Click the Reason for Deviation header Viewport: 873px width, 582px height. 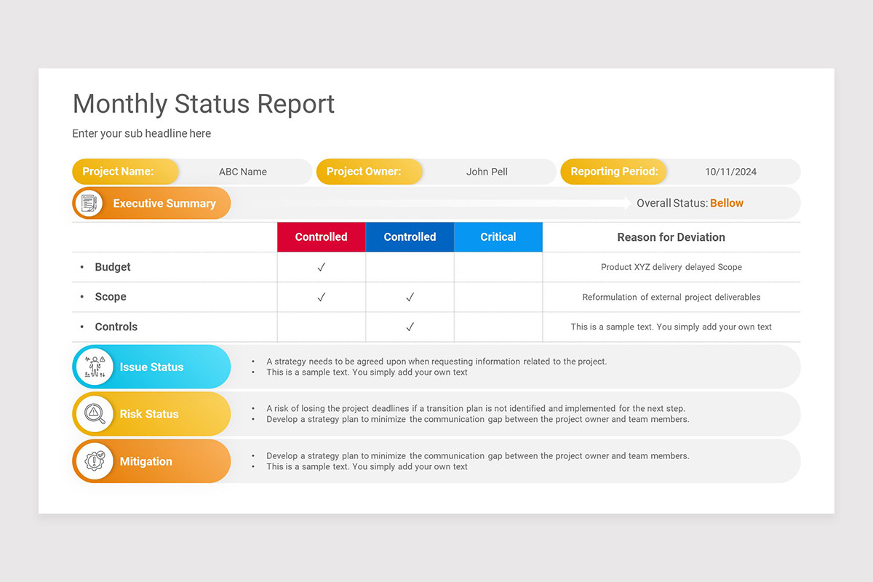tap(671, 236)
